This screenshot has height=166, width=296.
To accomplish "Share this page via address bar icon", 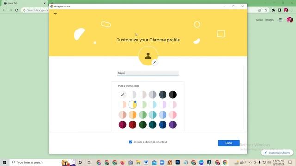I will (259, 10).
